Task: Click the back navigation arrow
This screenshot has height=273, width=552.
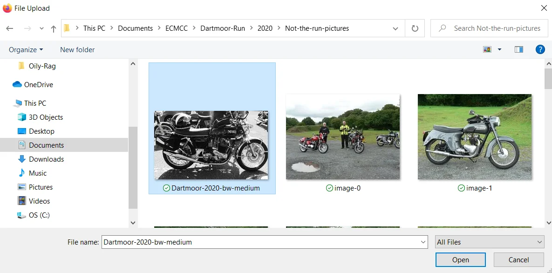Action: [x=9, y=28]
